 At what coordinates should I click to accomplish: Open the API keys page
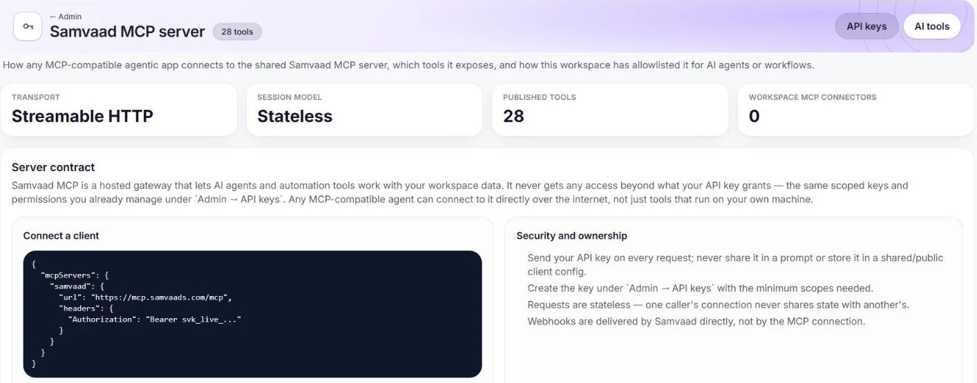tap(866, 26)
